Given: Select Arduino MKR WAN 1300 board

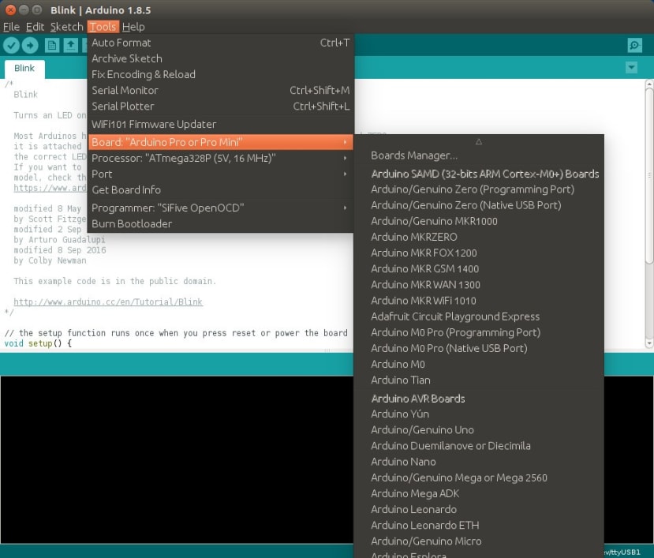Looking at the screenshot, I should (479, 285).
